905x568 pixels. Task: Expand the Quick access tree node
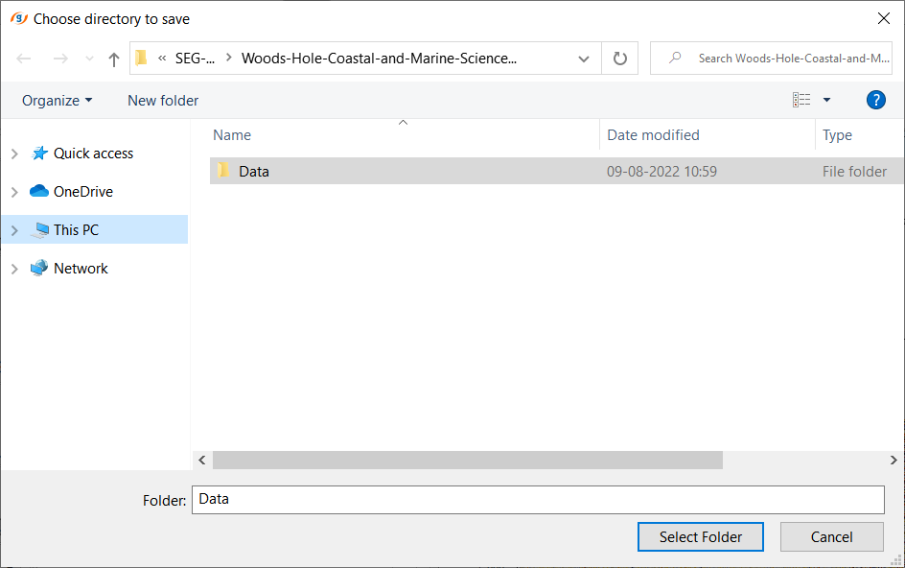(x=14, y=154)
